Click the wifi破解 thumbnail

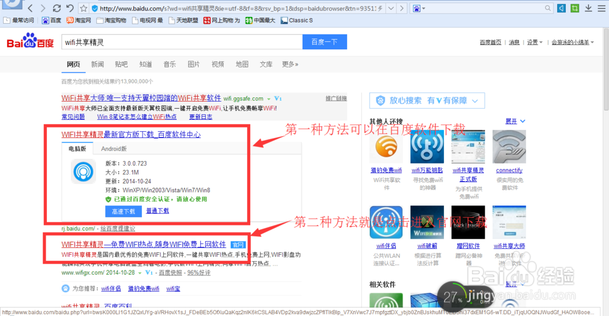click(x=428, y=222)
